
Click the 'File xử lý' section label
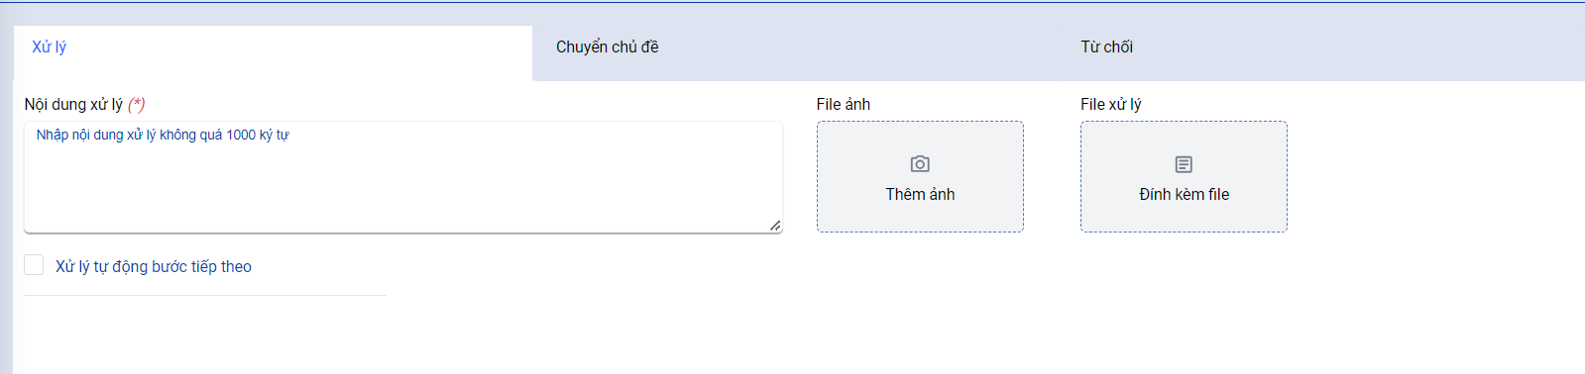point(1110,104)
